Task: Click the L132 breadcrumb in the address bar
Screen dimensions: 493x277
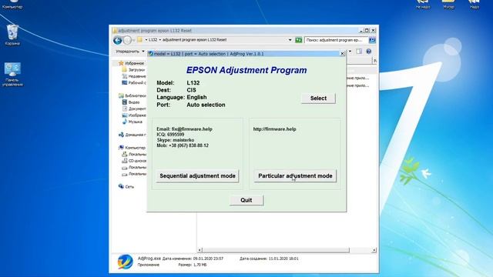Action: (153, 40)
